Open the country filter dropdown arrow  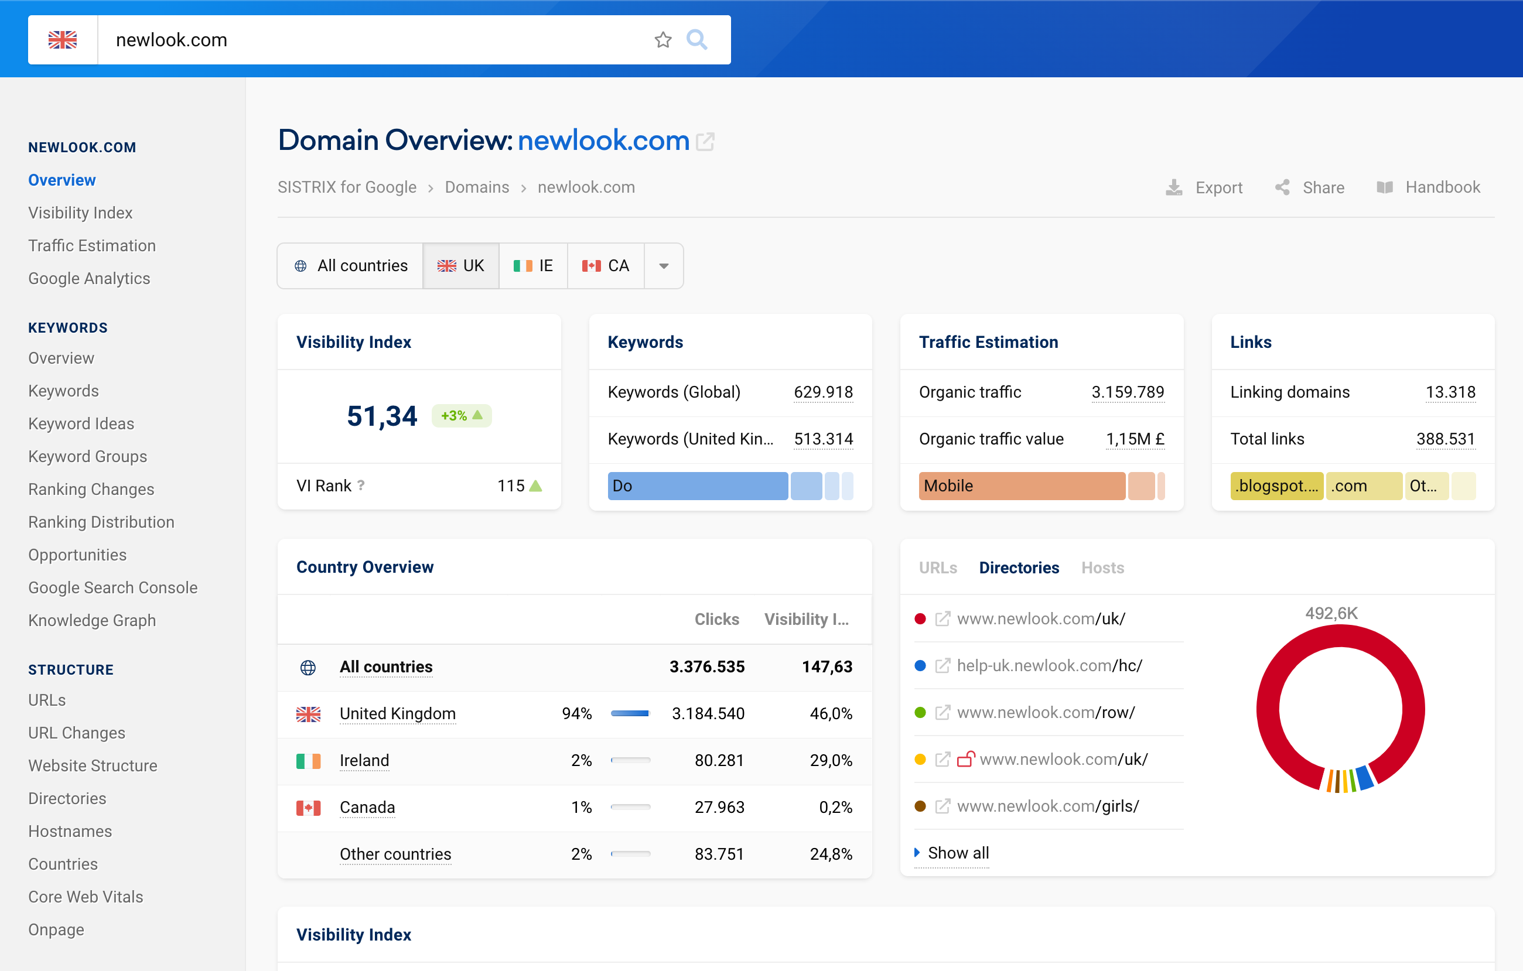click(x=664, y=266)
